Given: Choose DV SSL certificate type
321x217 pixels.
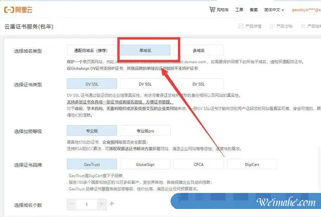Looking at the screenshot, I should 145,84.
